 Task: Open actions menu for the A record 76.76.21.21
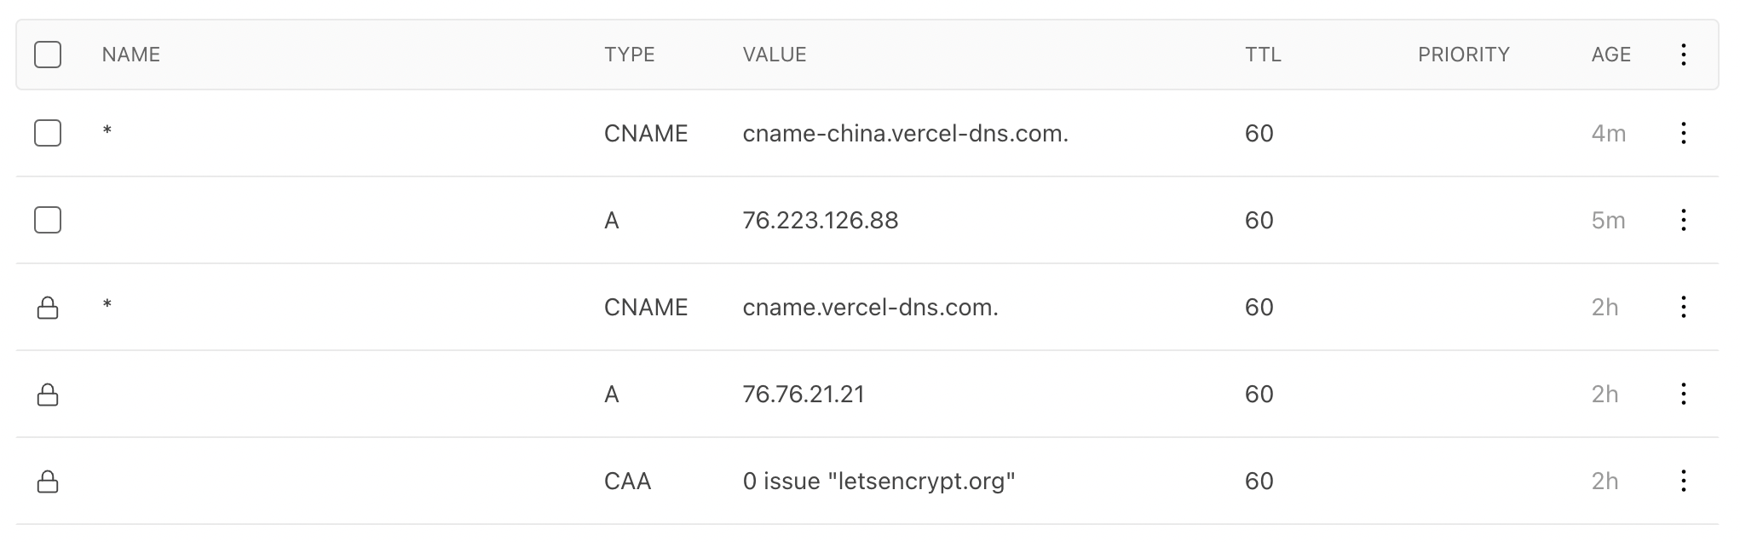pyautogui.click(x=1684, y=394)
